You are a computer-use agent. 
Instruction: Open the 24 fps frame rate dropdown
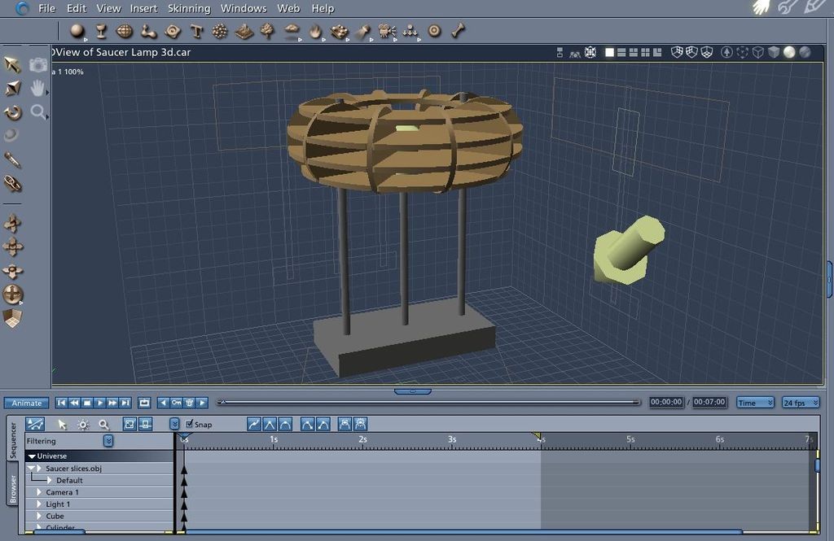(x=800, y=403)
